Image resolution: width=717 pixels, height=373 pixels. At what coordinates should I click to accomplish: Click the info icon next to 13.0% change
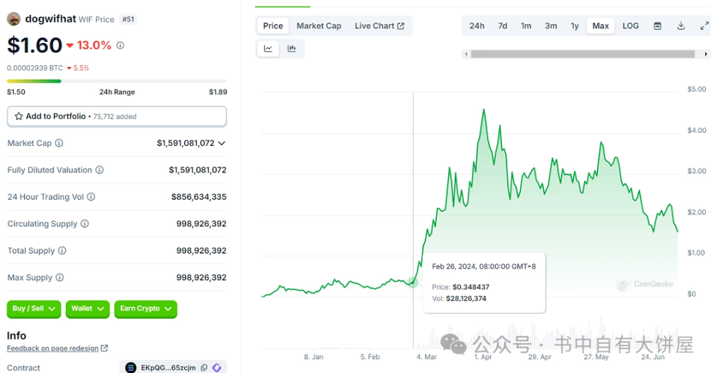coord(120,45)
